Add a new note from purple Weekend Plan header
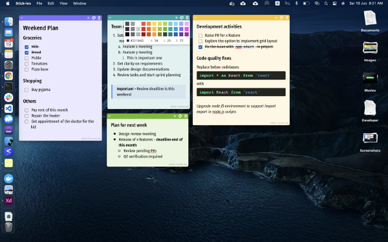This screenshot has height=242, width=388. [x=89, y=18]
